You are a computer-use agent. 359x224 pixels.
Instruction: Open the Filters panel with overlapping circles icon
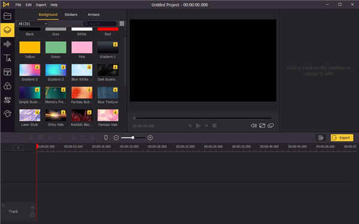pos(7,86)
